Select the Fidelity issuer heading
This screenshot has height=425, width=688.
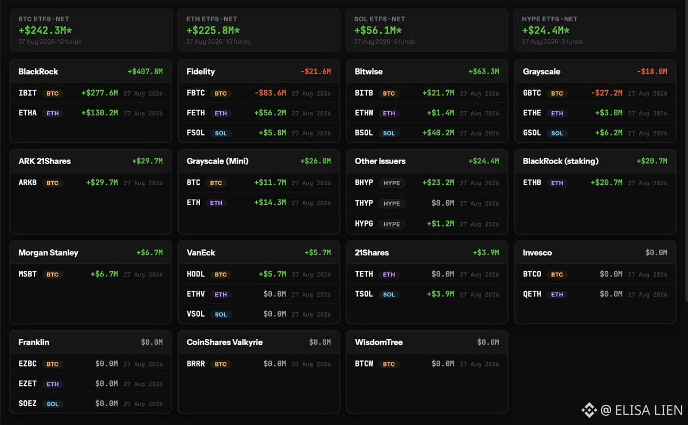(201, 72)
